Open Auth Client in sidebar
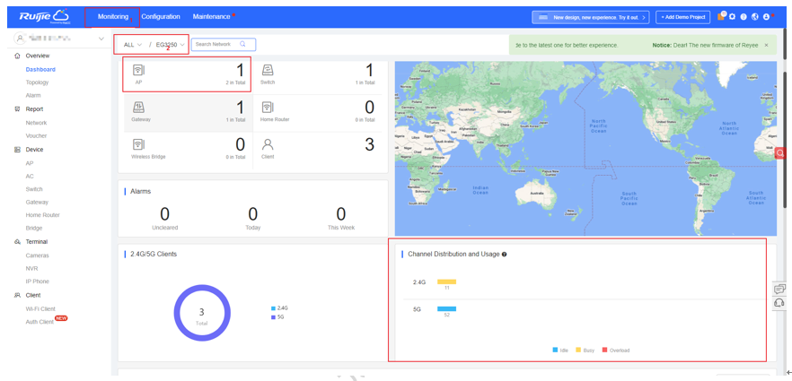 (40, 322)
